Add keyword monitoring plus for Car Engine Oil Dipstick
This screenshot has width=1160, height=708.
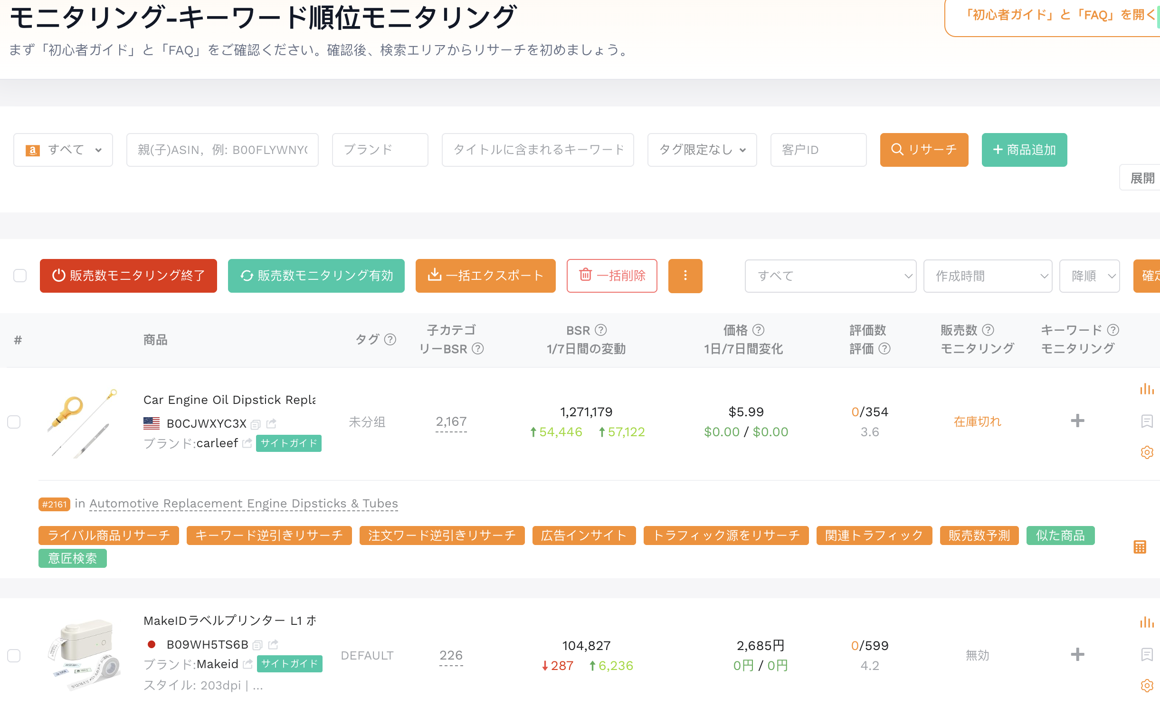[1077, 421]
